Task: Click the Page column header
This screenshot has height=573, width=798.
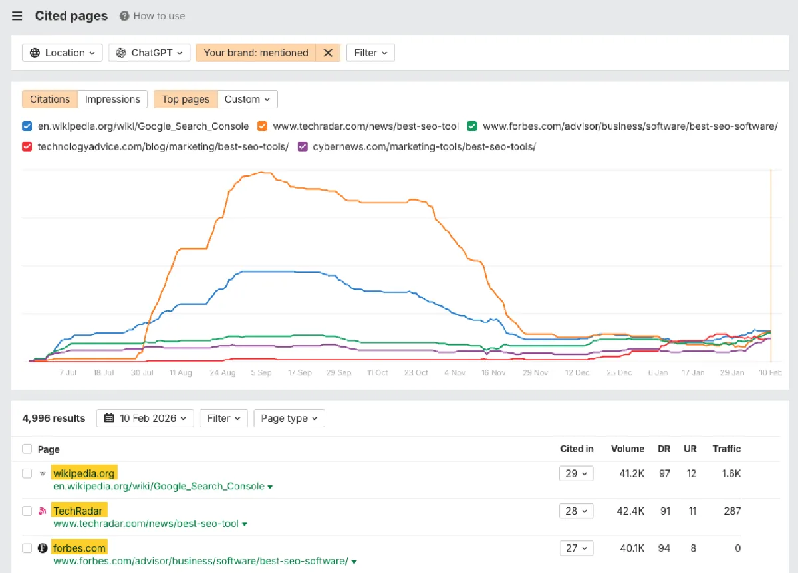Action: [x=49, y=449]
